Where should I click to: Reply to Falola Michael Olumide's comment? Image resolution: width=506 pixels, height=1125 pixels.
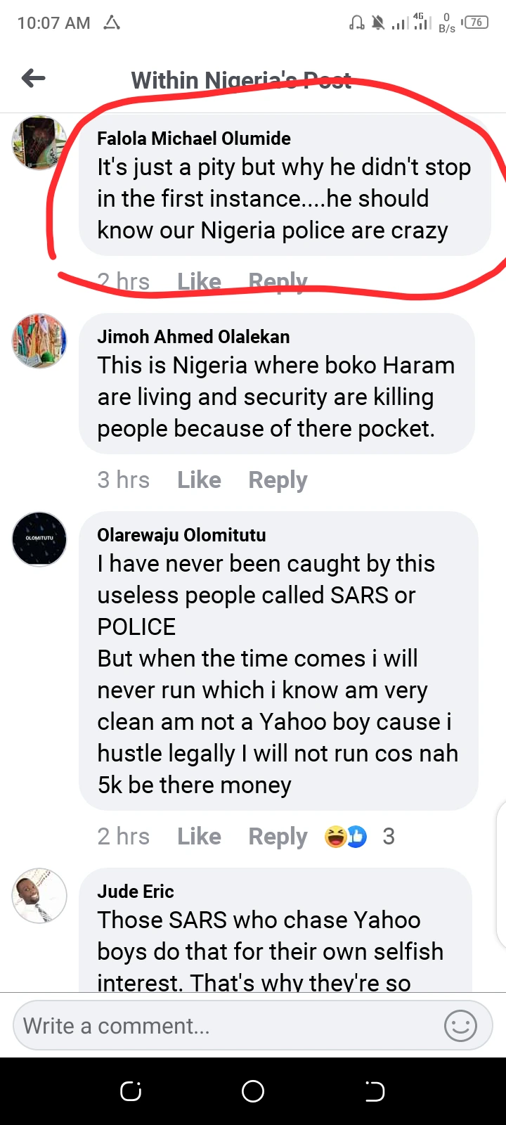tap(278, 282)
